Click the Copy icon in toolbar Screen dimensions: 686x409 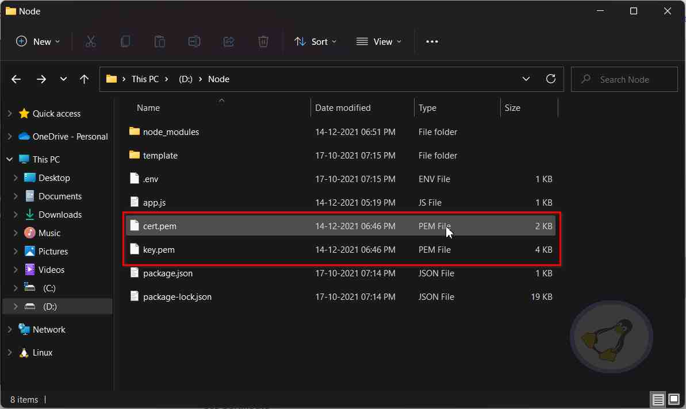pos(125,41)
